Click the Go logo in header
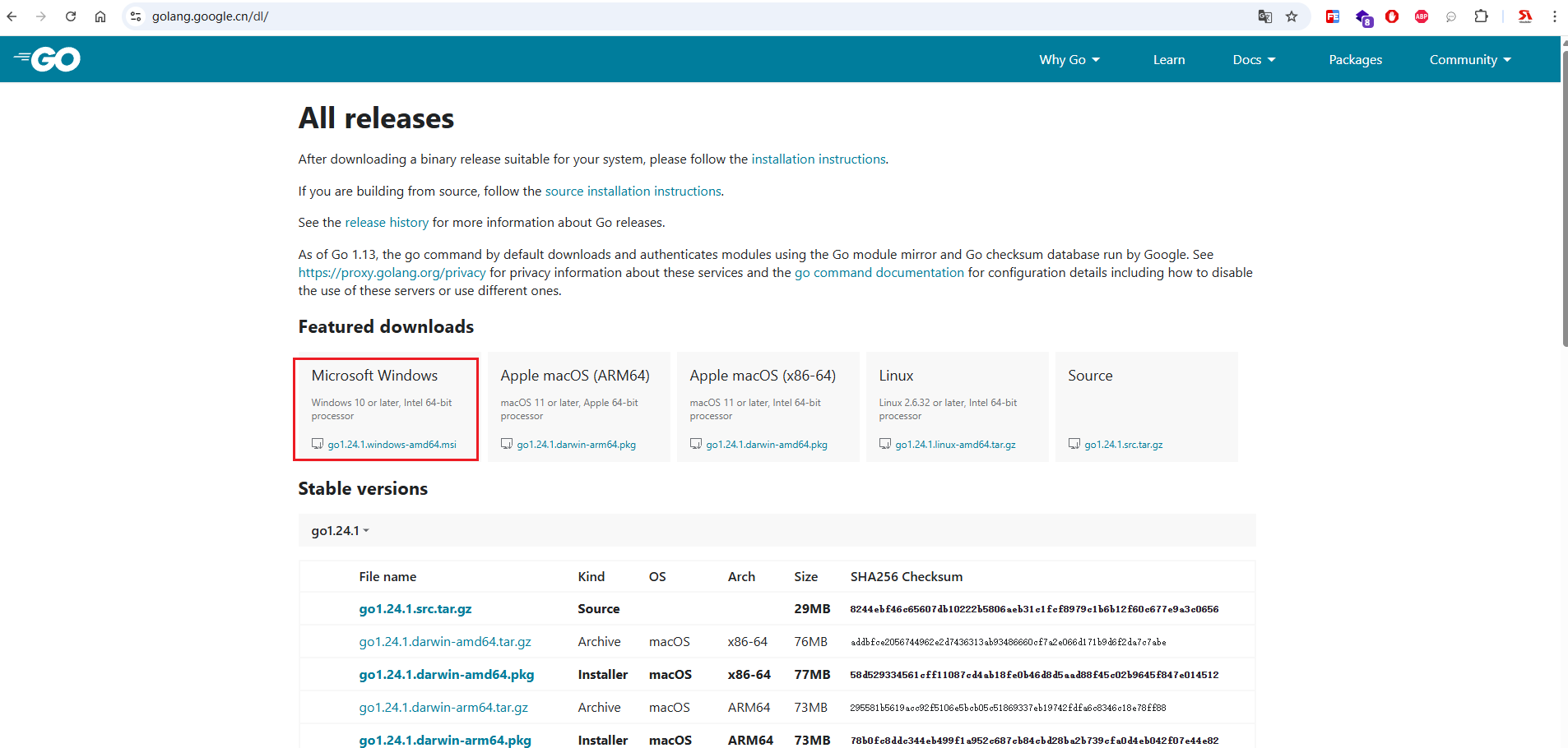This screenshot has width=1568, height=748. coord(47,59)
